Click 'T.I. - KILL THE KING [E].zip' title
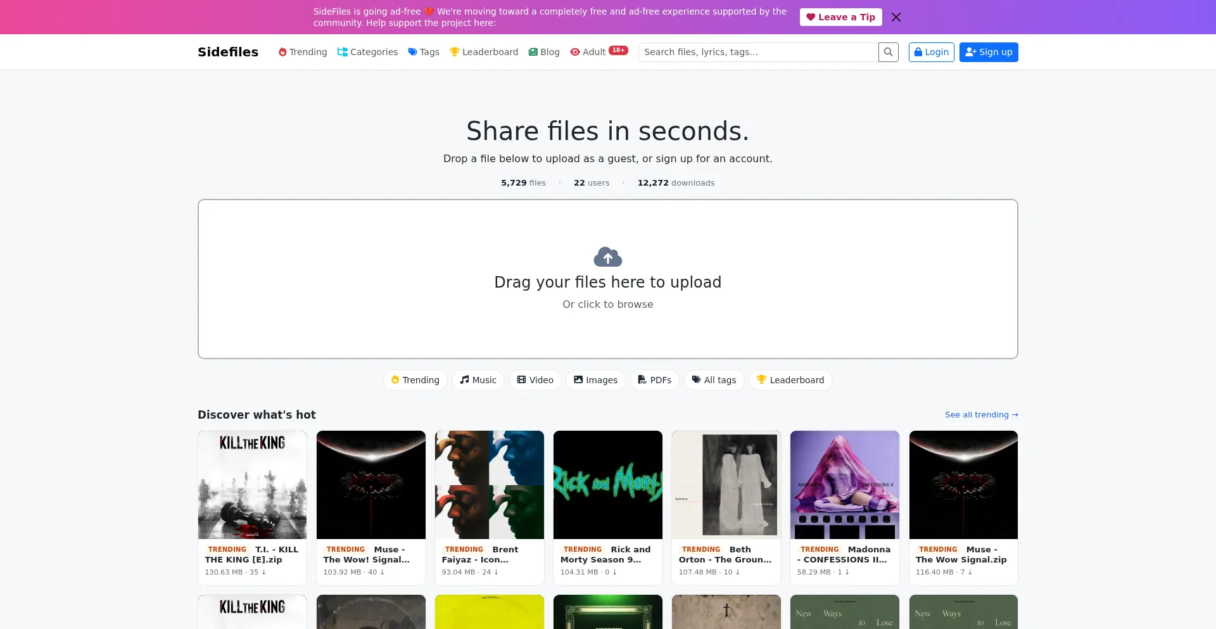This screenshot has height=629, width=1216. point(251,554)
